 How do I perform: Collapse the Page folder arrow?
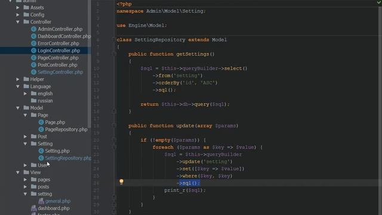25,115
